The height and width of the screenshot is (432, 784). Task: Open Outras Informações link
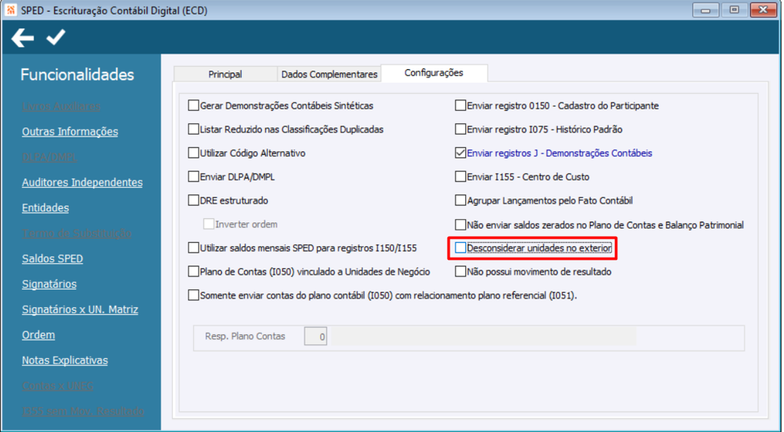point(70,132)
